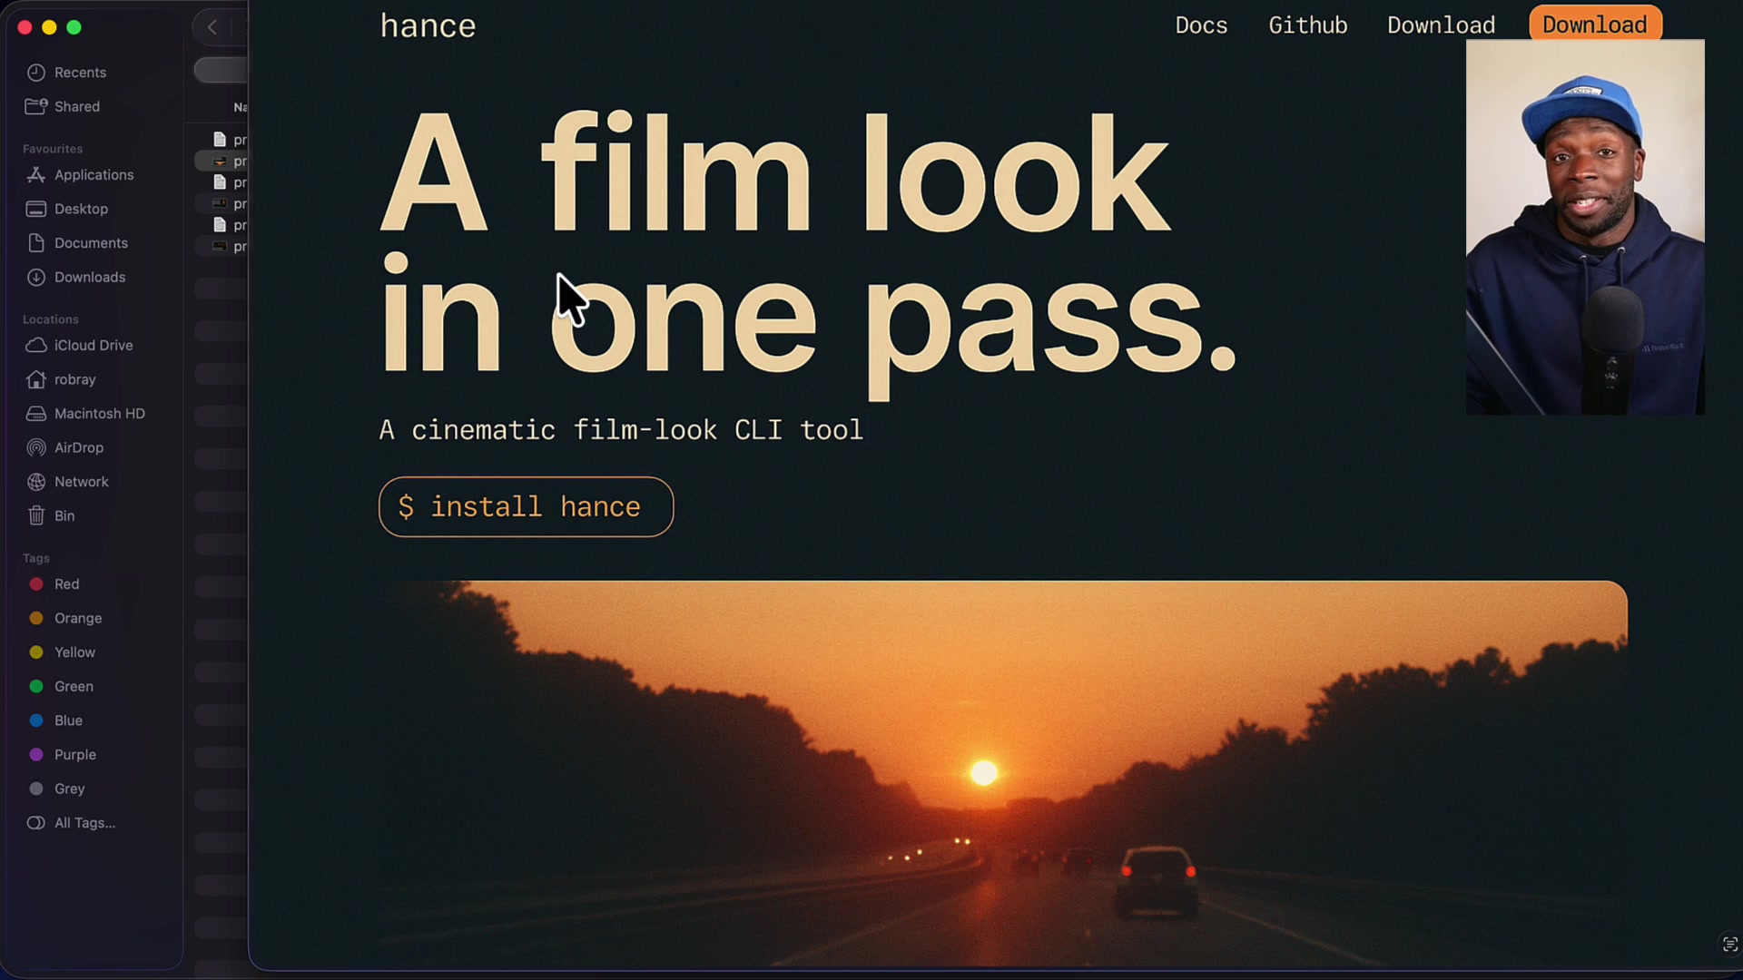This screenshot has height=980, width=1743.
Task: Go back in Finder window
Action: pos(212,27)
